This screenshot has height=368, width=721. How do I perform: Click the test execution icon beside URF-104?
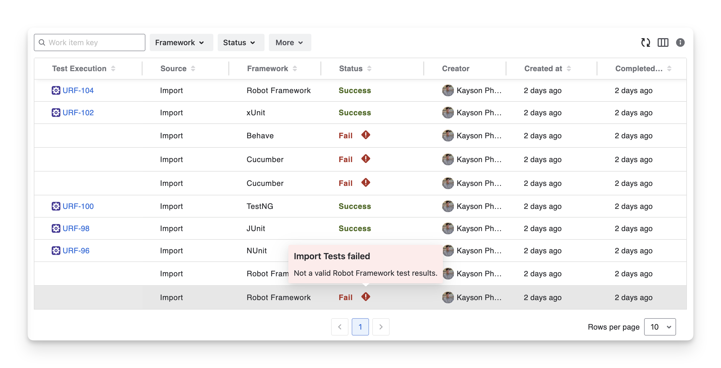(56, 90)
